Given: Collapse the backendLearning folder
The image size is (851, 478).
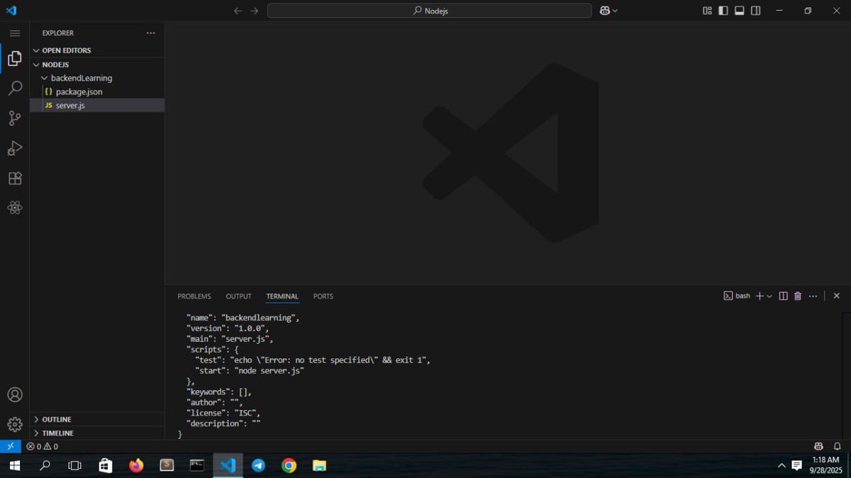Looking at the screenshot, I should [x=97, y=78].
